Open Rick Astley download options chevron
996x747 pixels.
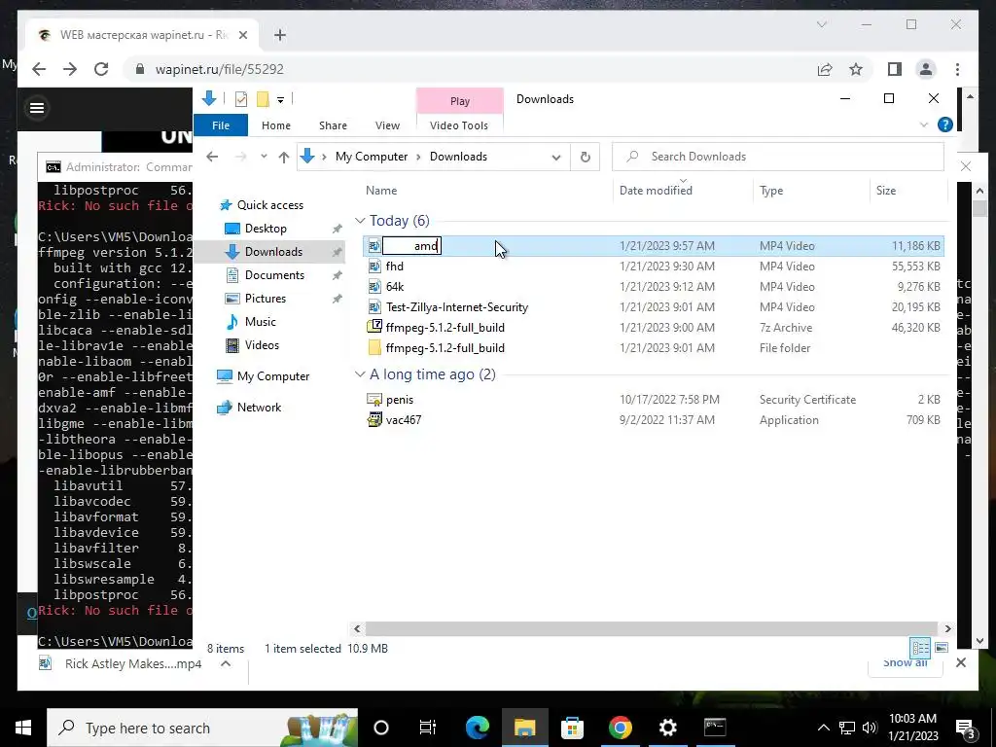tap(226, 663)
